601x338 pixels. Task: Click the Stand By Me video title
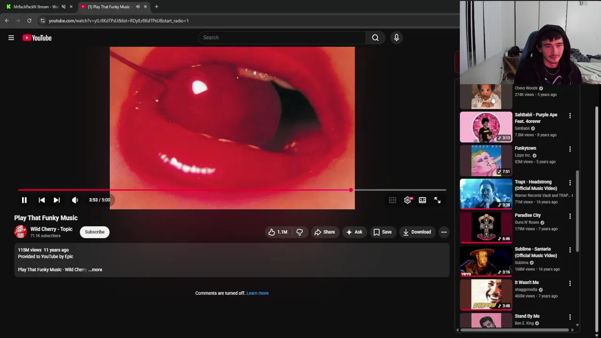527,316
